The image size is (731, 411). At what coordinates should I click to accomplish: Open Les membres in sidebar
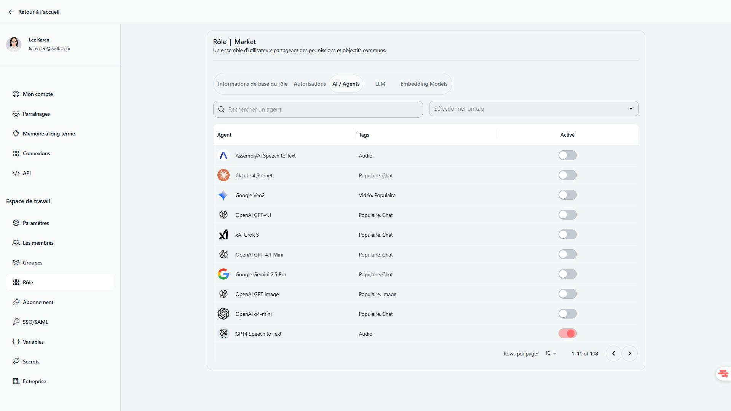(38, 243)
